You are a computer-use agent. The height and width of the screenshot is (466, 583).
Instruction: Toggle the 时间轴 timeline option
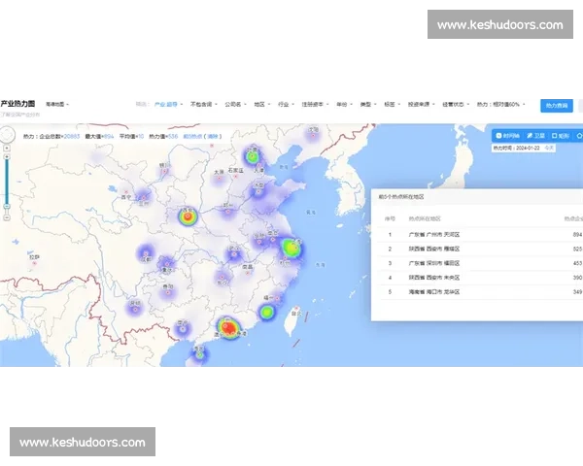(x=507, y=136)
